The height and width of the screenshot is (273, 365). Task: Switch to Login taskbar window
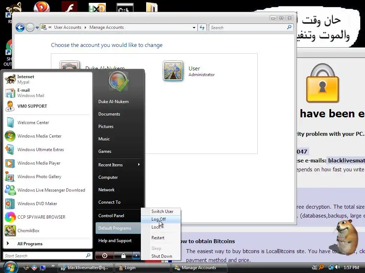pyautogui.click(x=142, y=268)
